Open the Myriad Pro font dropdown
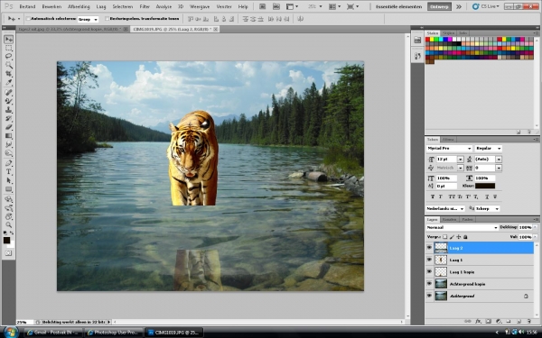Viewport: 542px width, 338px height. [x=449, y=149]
